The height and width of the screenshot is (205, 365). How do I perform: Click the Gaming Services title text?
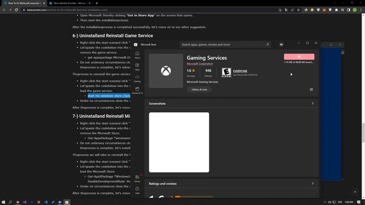[x=206, y=58]
